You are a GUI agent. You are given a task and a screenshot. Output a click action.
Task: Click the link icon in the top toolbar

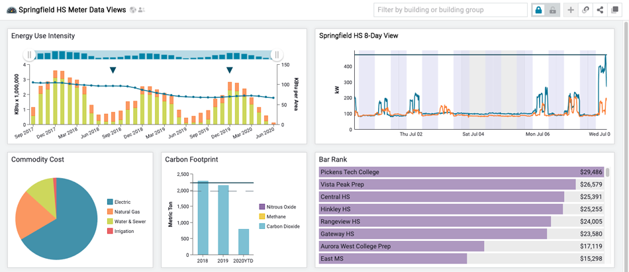tap(585, 10)
